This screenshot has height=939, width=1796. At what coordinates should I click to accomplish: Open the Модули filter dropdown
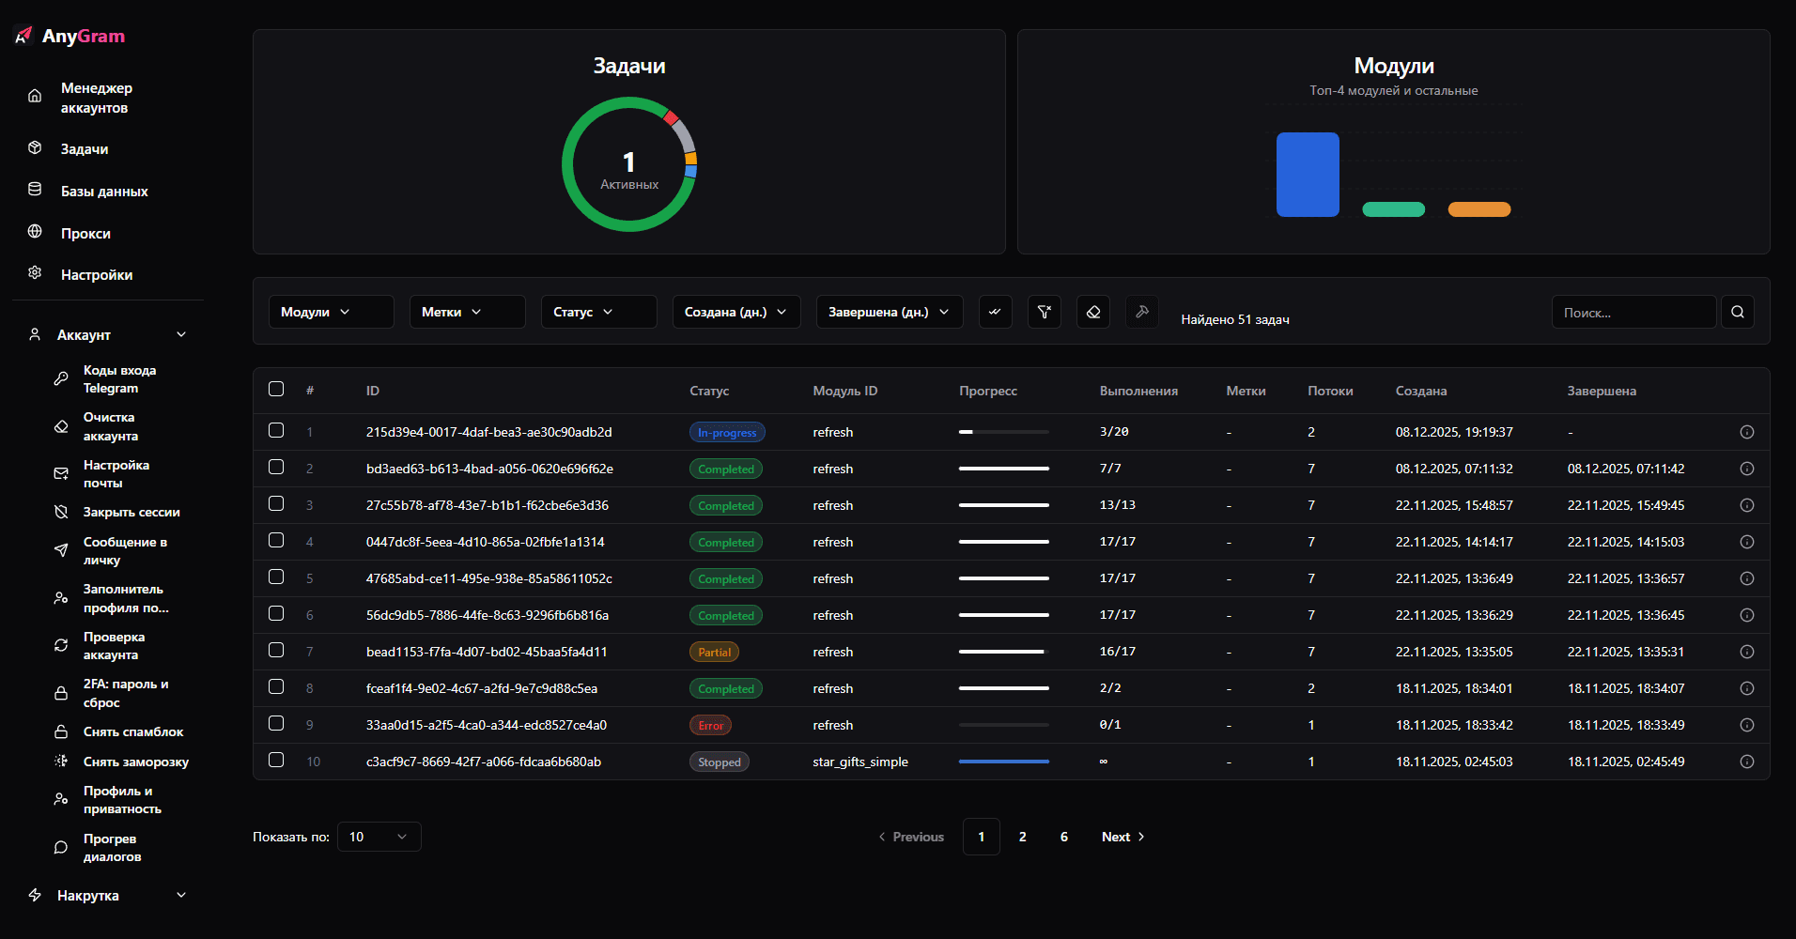(x=331, y=311)
